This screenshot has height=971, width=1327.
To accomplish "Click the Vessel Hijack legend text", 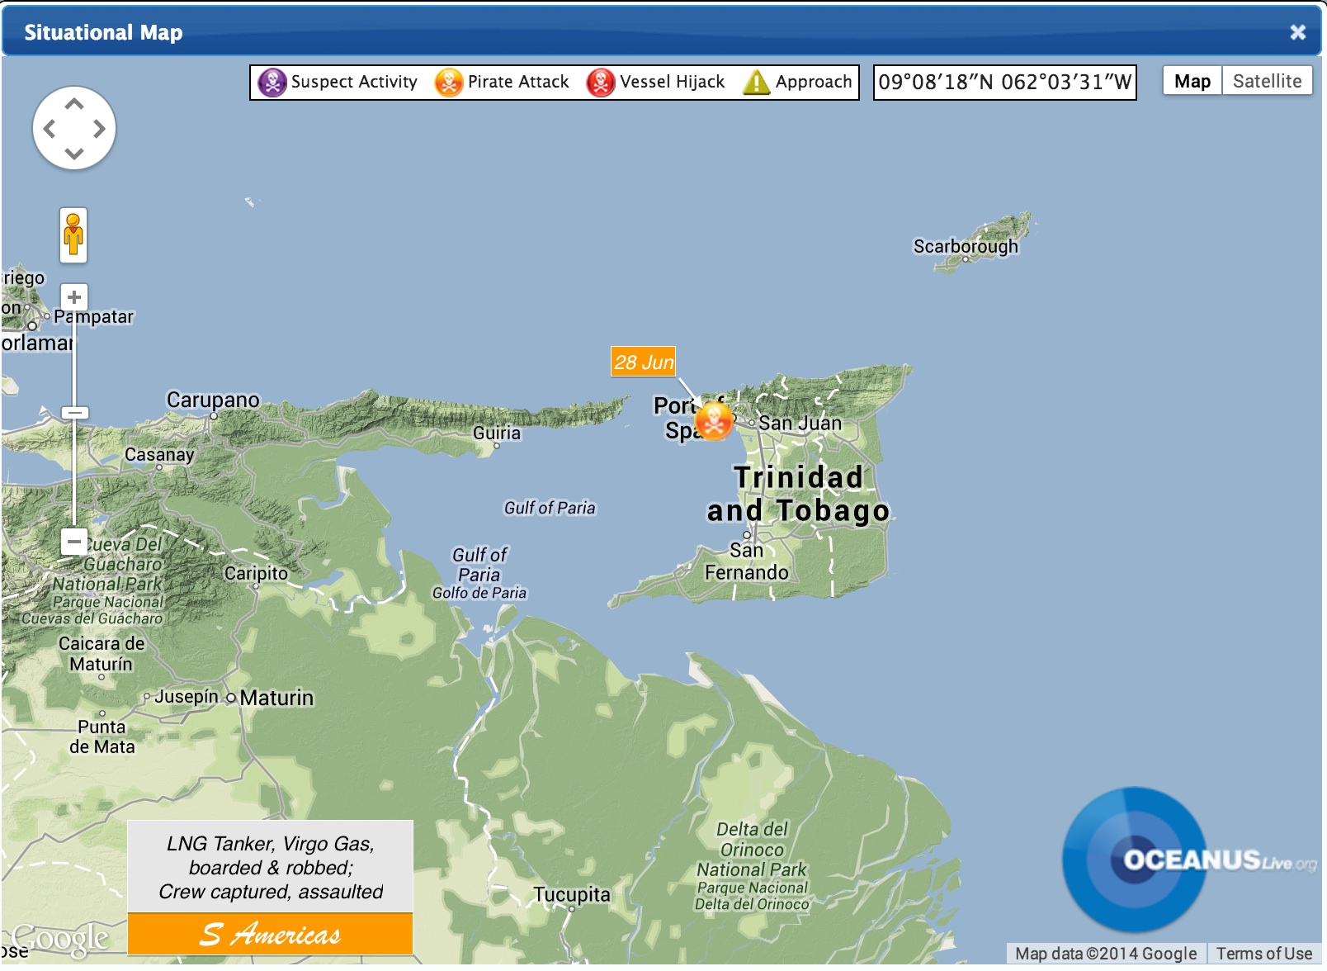I will (672, 82).
